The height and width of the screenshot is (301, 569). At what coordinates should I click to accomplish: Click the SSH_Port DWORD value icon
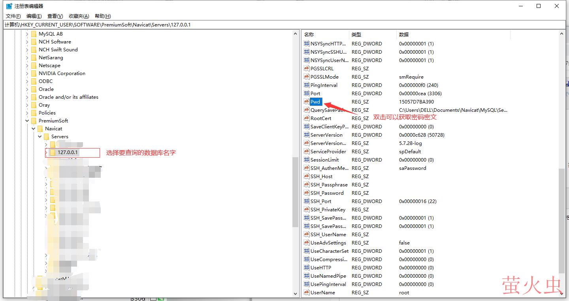(x=306, y=201)
